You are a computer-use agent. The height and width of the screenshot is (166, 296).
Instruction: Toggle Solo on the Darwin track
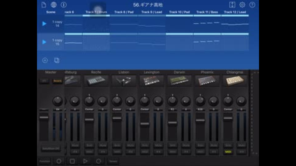coord(172,145)
